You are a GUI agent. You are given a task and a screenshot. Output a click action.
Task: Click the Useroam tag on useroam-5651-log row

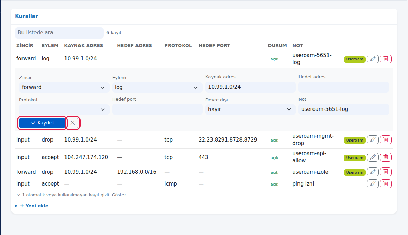[354, 59]
